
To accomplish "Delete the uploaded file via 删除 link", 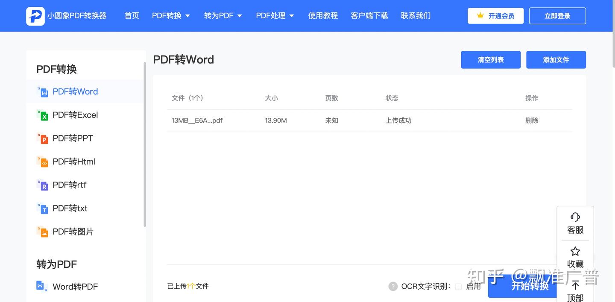I will coord(532,120).
